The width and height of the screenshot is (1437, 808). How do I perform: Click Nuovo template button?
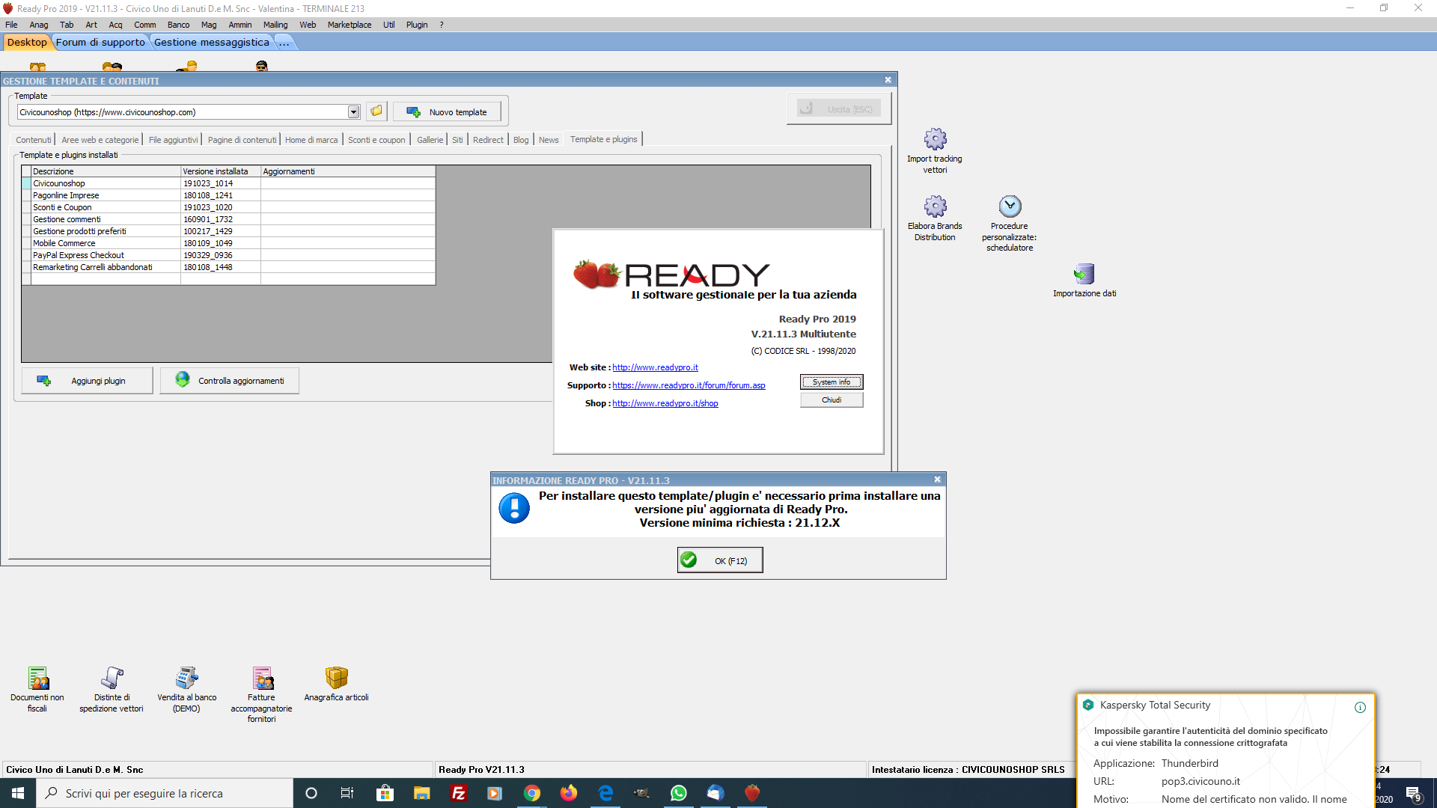click(x=447, y=112)
